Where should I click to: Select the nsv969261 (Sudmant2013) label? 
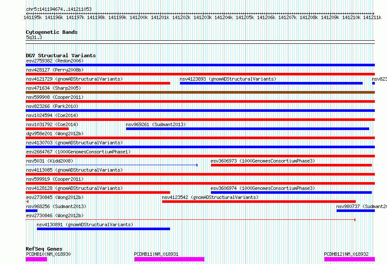tap(156, 124)
